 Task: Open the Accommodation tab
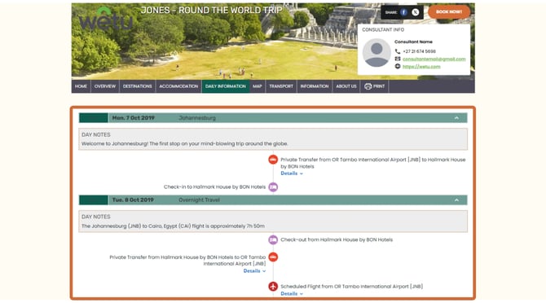[178, 86]
